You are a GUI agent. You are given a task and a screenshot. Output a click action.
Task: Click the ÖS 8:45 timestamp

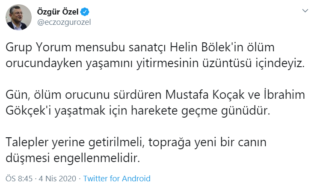click(x=19, y=178)
